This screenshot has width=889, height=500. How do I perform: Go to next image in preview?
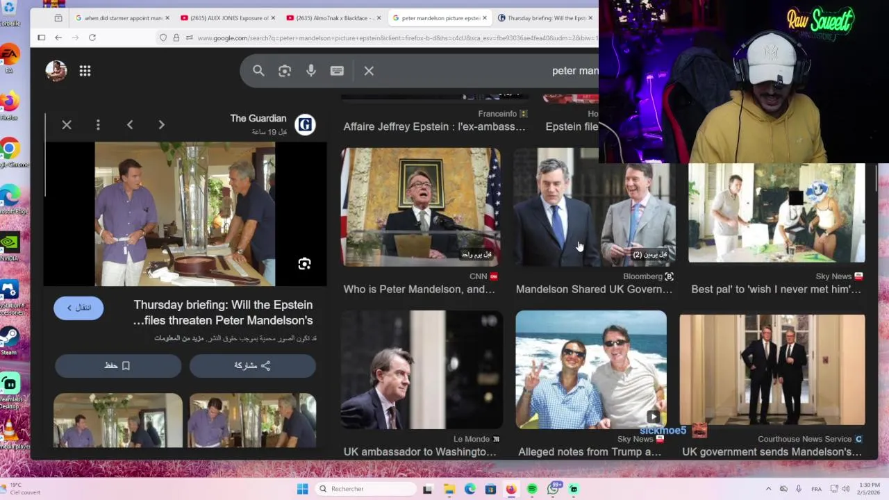coord(162,125)
